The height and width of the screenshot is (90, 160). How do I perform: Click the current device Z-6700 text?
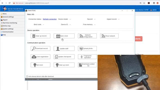pyautogui.click(x=142, y=10)
